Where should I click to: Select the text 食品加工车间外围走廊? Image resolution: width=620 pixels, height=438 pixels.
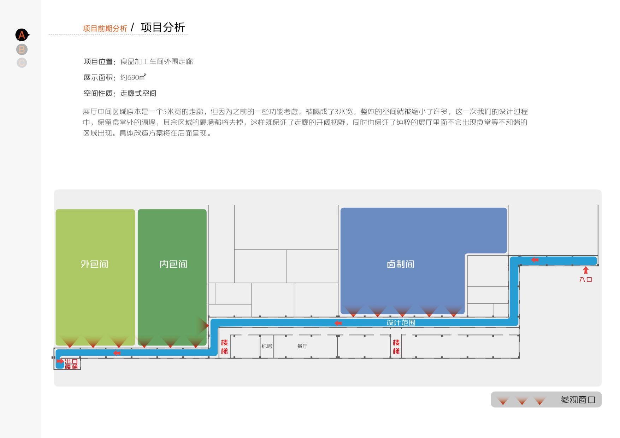[157, 61]
